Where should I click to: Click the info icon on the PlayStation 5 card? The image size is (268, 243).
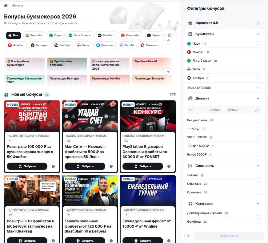pyautogui.click(x=169, y=166)
